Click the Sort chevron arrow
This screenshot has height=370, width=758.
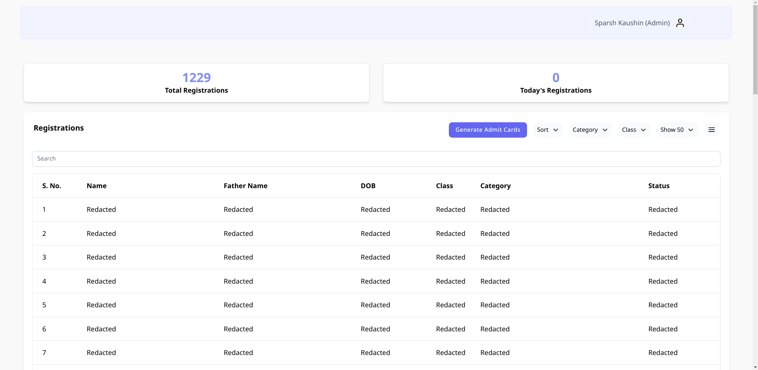pyautogui.click(x=556, y=130)
